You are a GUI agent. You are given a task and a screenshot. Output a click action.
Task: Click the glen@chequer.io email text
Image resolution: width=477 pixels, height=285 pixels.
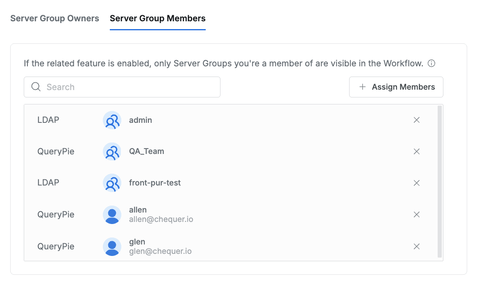point(160,251)
